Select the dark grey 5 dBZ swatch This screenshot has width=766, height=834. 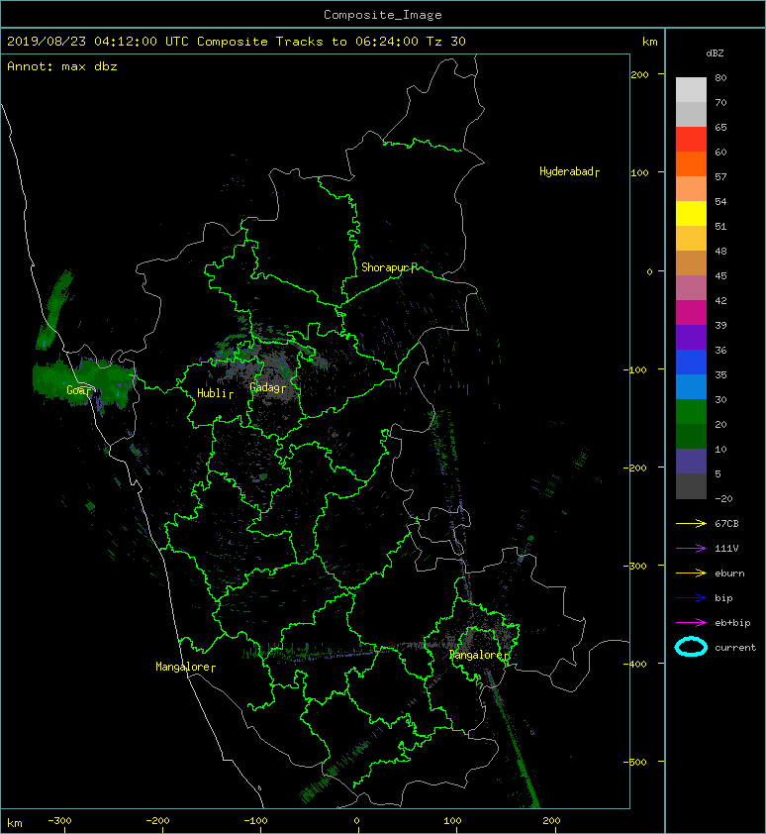click(x=691, y=485)
